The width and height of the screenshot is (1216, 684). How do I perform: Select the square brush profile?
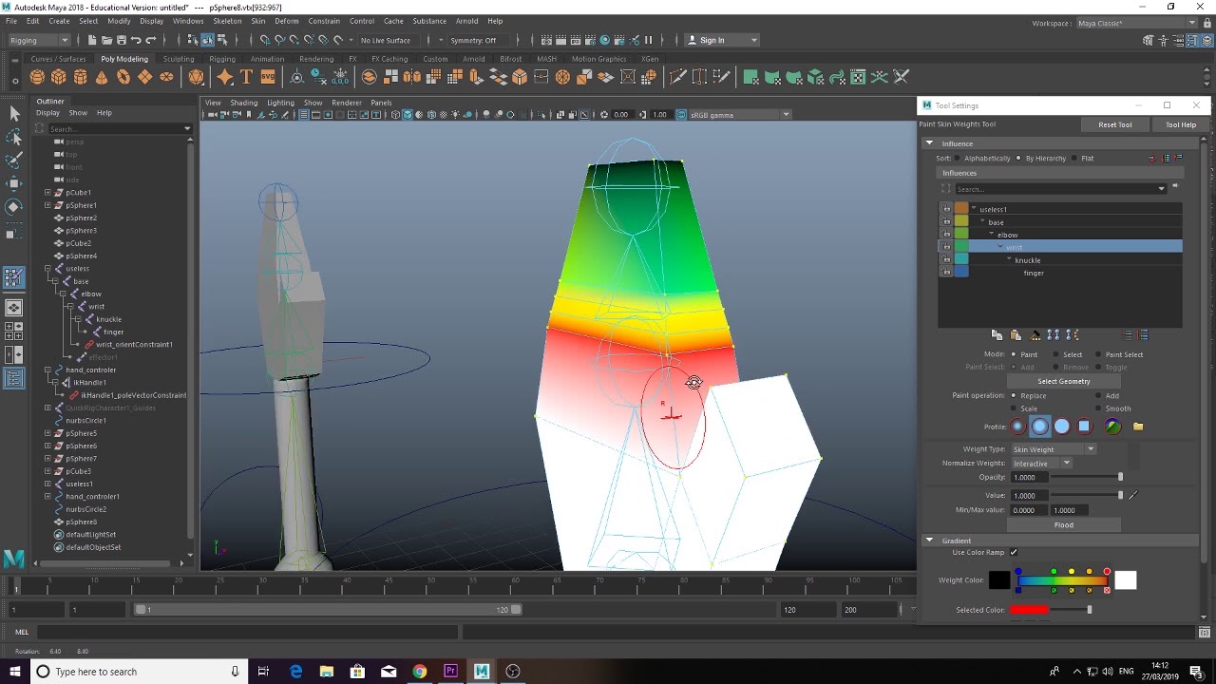tap(1084, 427)
